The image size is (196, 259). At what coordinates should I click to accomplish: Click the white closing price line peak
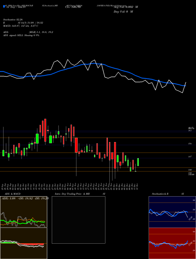point(68,60)
